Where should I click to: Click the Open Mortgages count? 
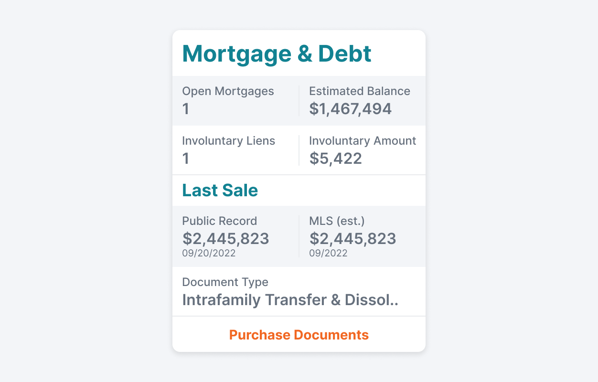(186, 109)
